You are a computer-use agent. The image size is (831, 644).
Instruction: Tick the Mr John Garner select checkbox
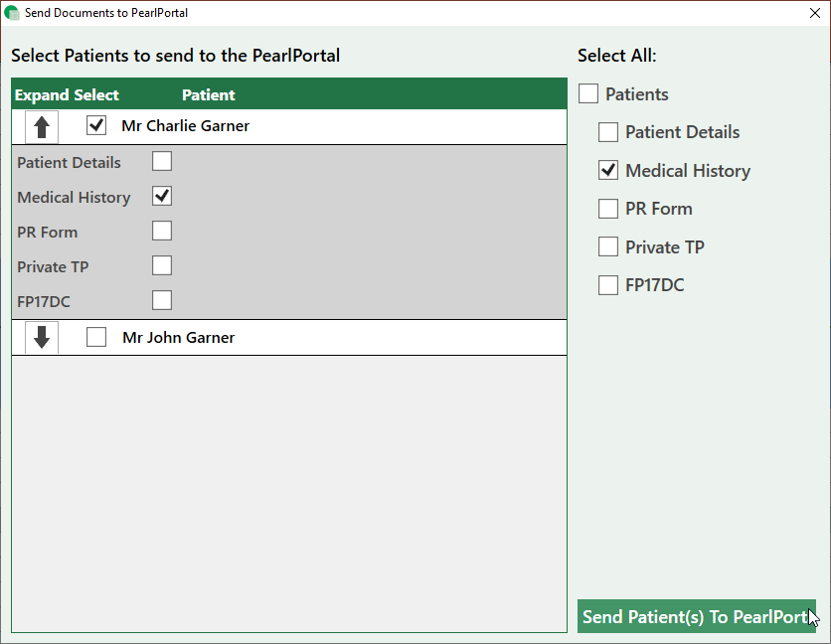pyautogui.click(x=96, y=338)
